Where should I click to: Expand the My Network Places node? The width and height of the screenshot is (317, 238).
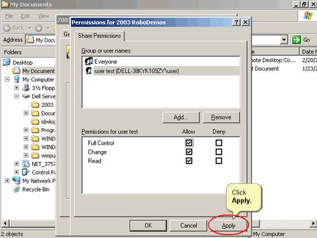pos(7,181)
